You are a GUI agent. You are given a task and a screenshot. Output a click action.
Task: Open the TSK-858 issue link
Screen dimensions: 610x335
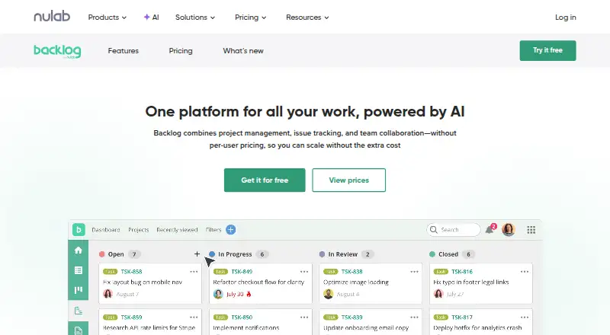(131, 272)
